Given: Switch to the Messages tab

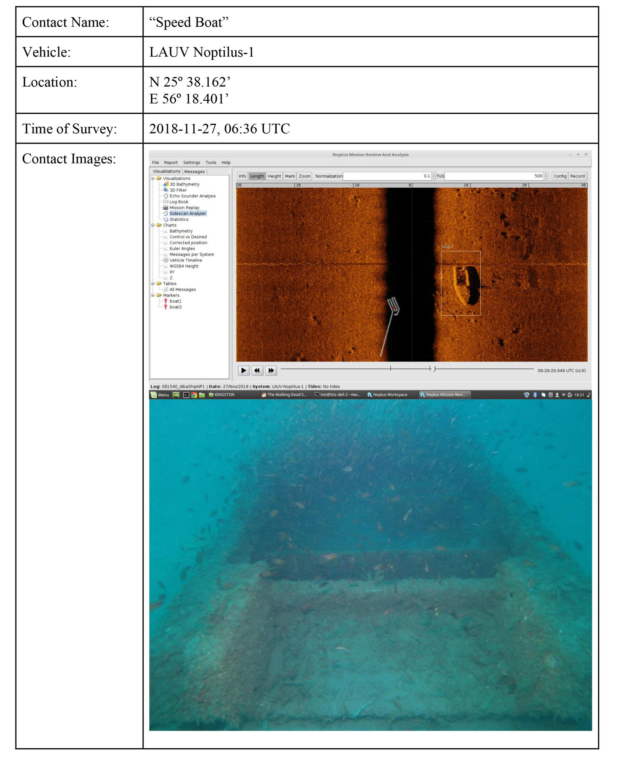Looking at the screenshot, I should pos(195,172).
